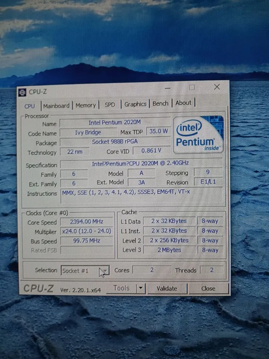Screen dimensions: 269x359
Task: Click the CPU-Z app icon in title bar
Action: click(x=22, y=93)
